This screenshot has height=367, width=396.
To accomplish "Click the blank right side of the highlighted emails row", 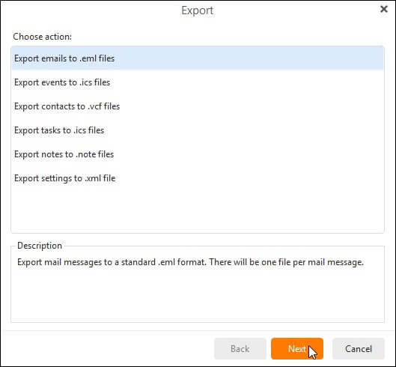I will click(249, 58).
